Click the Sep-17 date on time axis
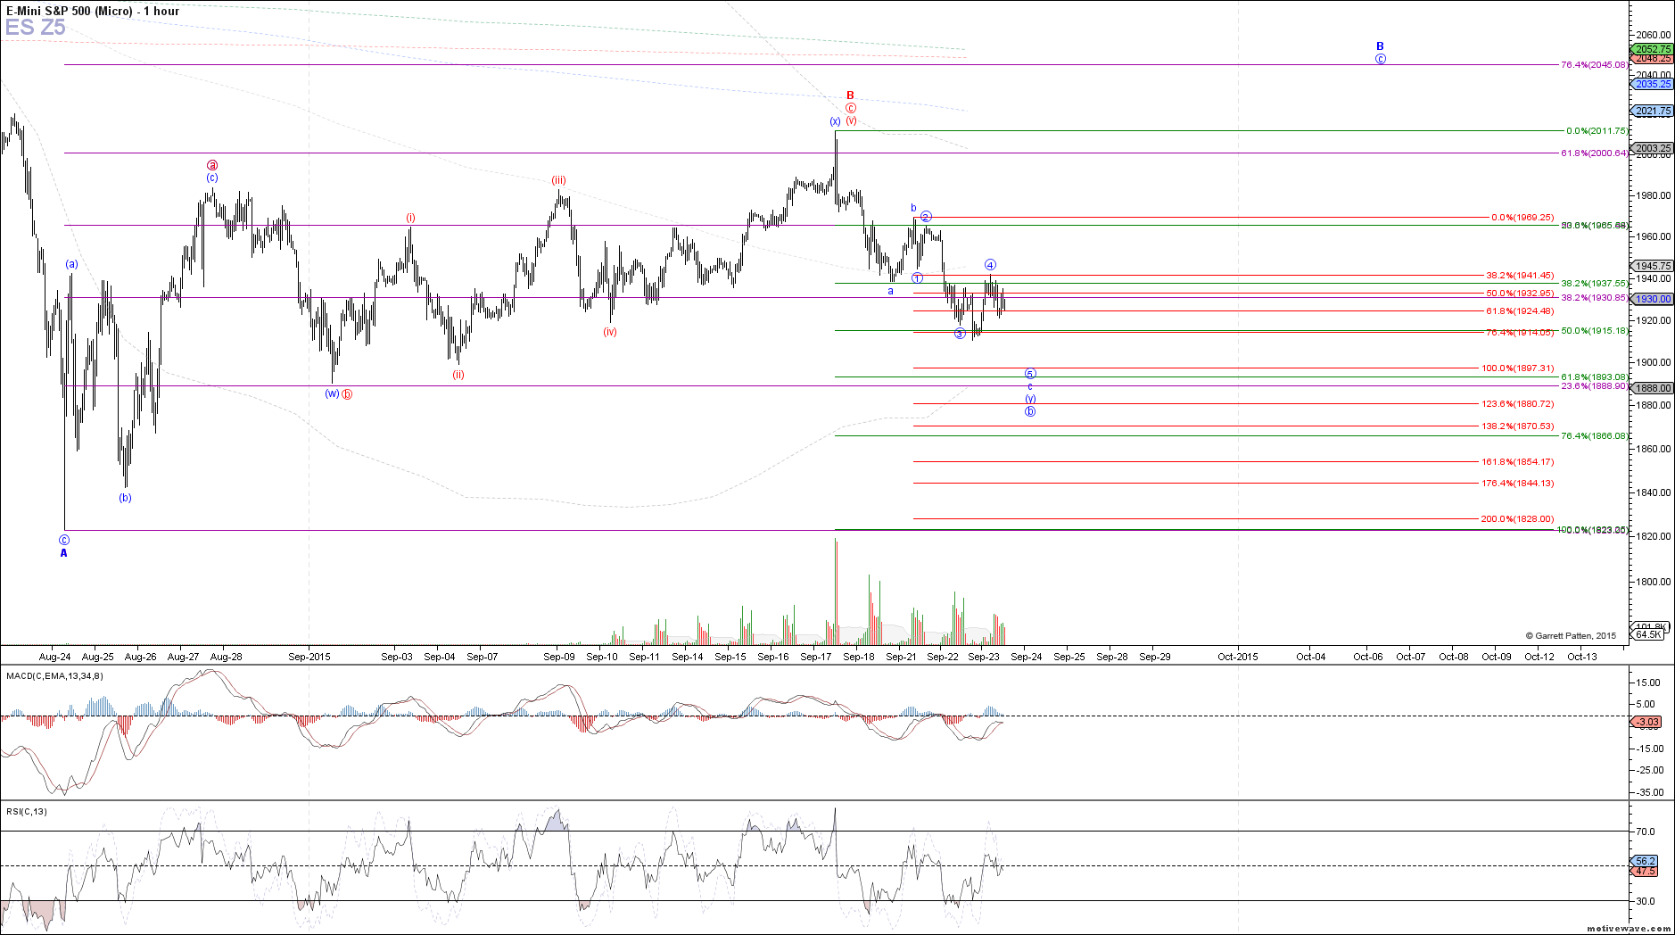Screen dimensions: 1675x935 click(815, 657)
